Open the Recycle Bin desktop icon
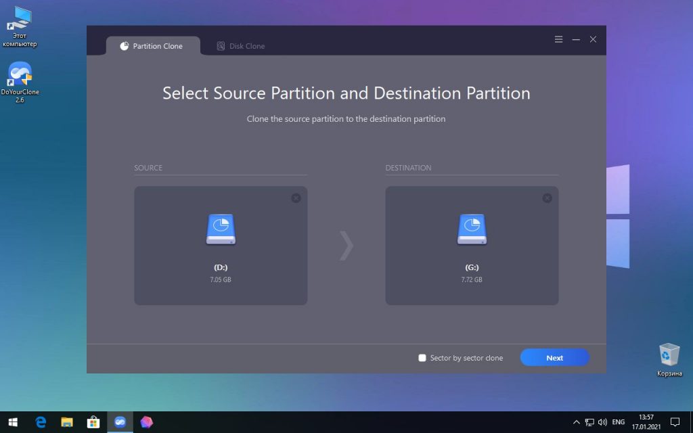693x433 pixels. (669, 357)
